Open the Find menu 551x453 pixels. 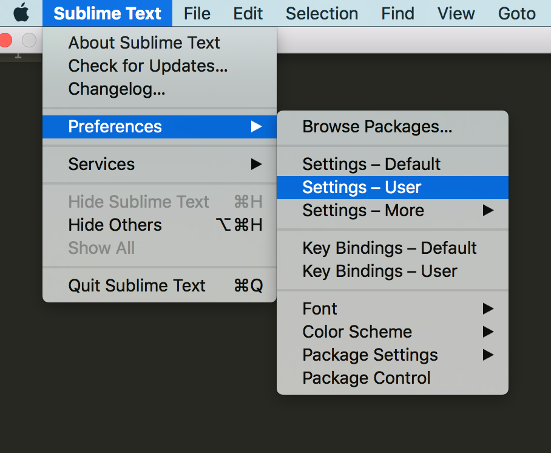coord(398,13)
